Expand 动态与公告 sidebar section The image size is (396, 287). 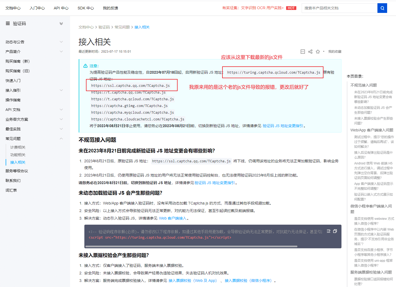coord(61,42)
